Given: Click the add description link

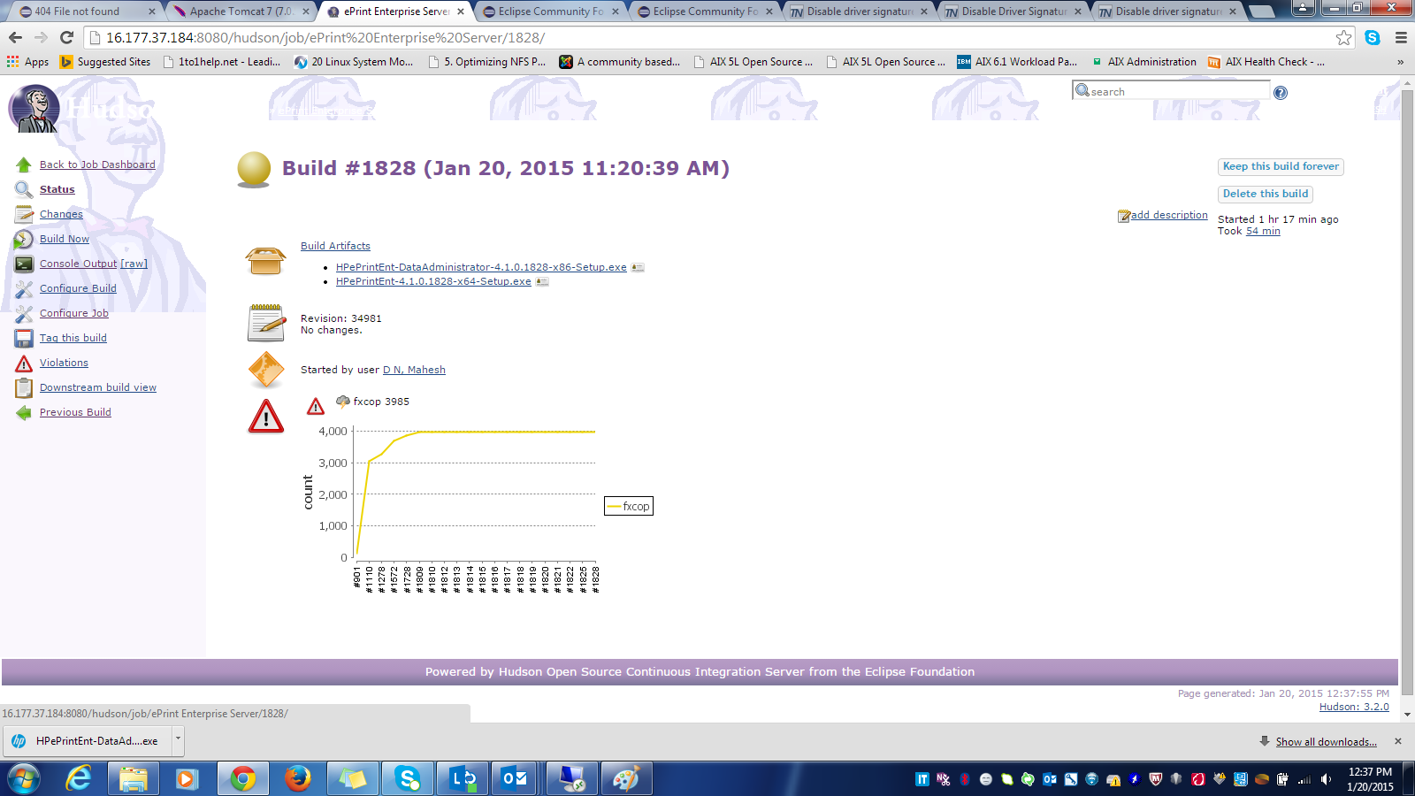Looking at the screenshot, I should click(x=1169, y=215).
